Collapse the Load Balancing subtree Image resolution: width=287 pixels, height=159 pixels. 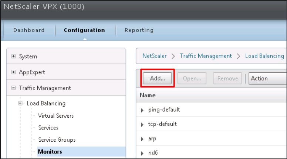(x=21, y=103)
